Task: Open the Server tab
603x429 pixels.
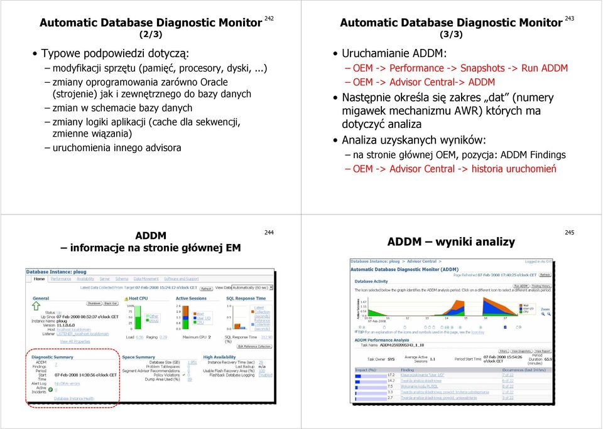Action: coord(105,279)
